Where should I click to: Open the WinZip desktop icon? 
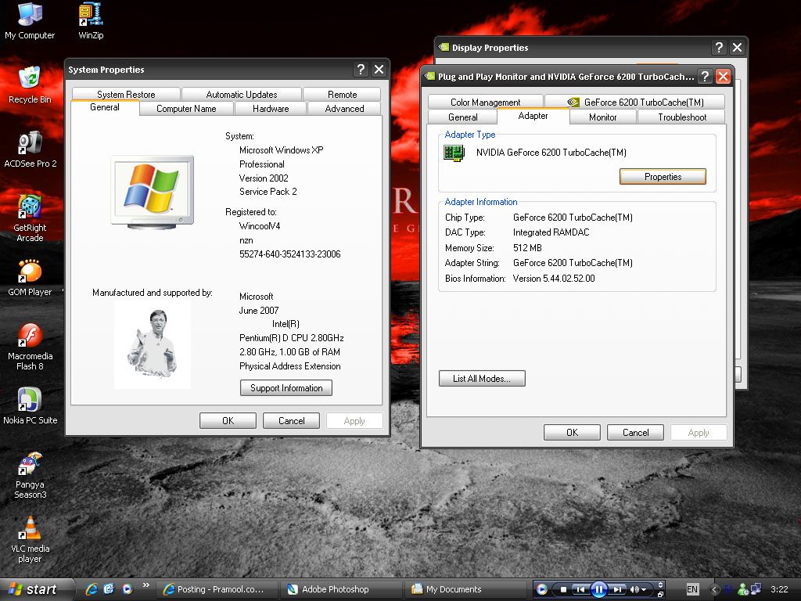91,15
